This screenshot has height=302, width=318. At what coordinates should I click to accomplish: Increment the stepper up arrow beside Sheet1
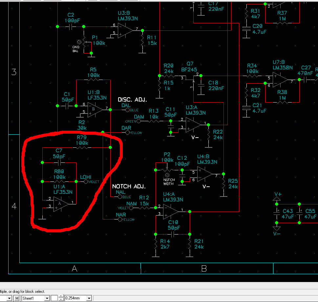click(x=61, y=296)
